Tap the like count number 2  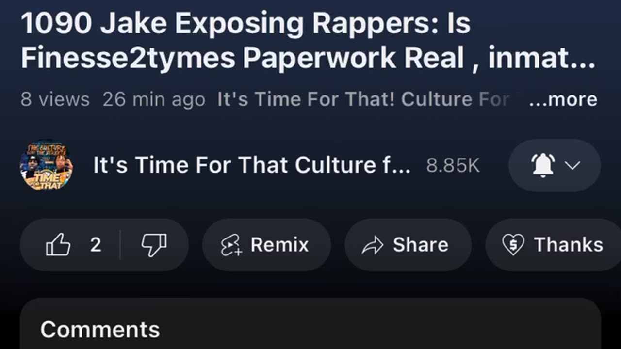click(x=96, y=245)
